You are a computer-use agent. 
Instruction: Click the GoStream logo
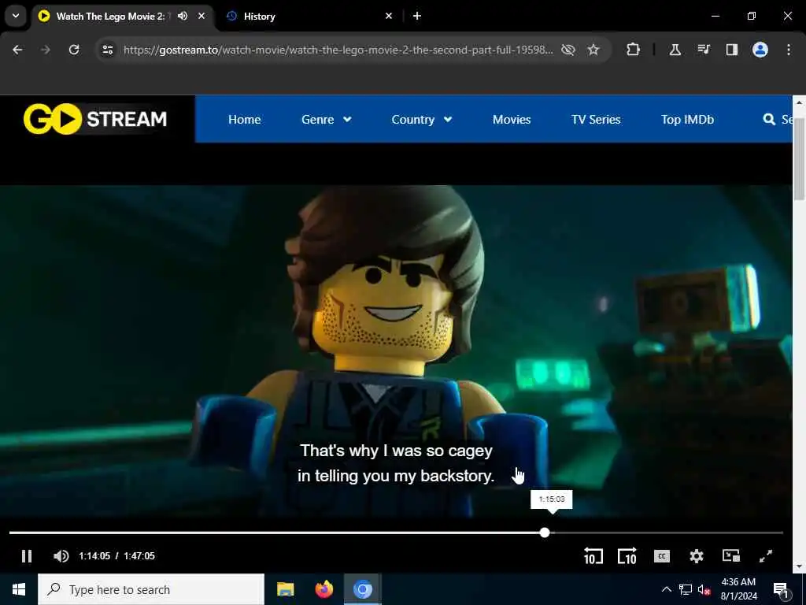point(95,119)
